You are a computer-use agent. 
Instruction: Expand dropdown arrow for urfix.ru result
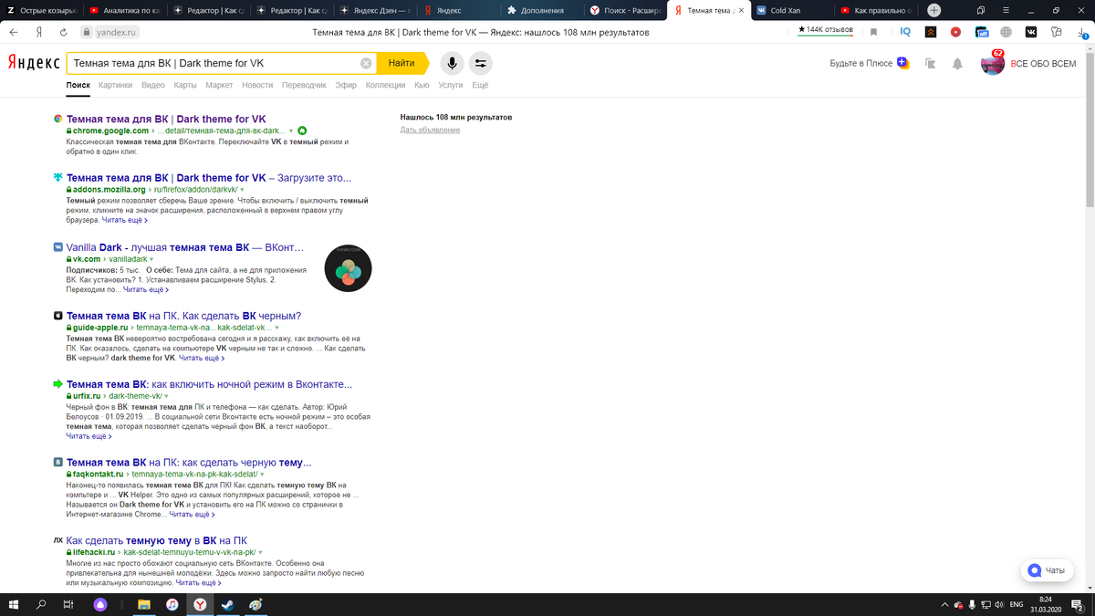tap(166, 397)
